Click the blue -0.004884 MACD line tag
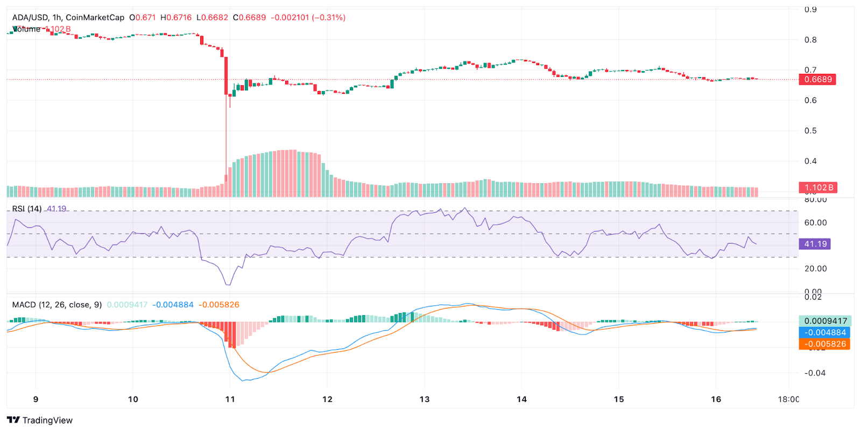The width and height of the screenshot is (861, 432). point(825,332)
